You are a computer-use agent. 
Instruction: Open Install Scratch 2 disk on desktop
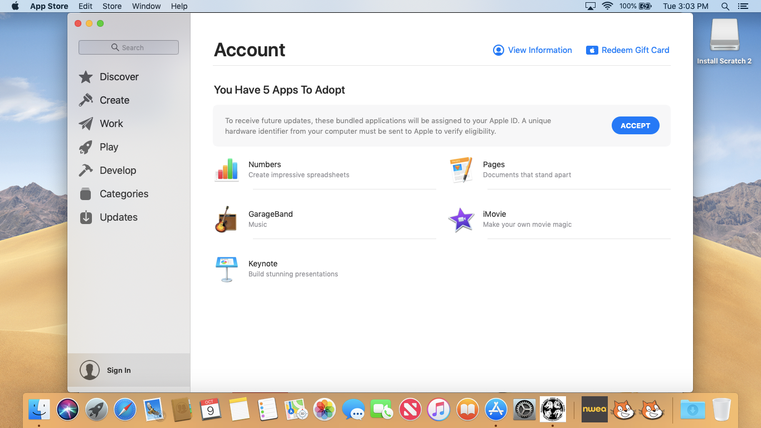coord(724,42)
